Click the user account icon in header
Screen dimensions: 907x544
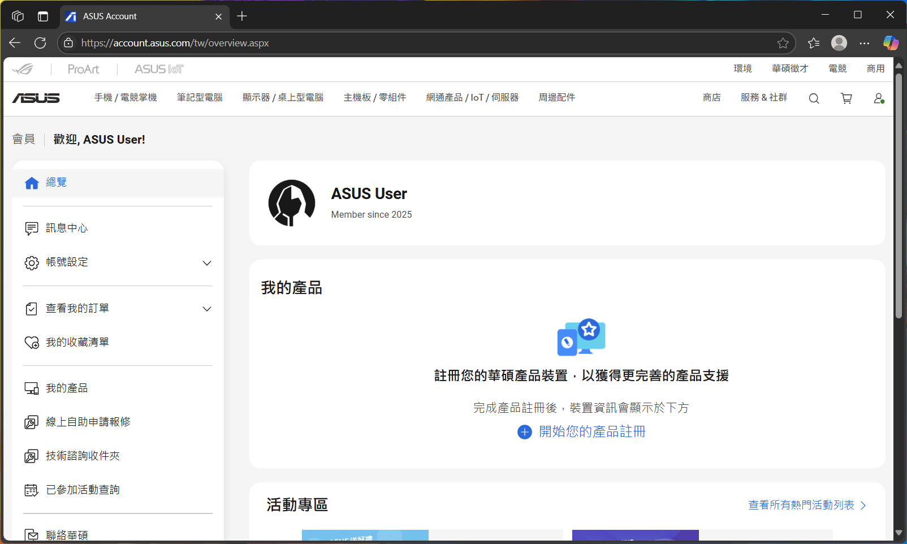(879, 98)
